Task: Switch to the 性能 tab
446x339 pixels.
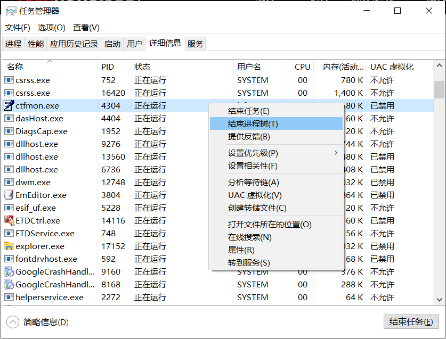Action: (x=35, y=43)
